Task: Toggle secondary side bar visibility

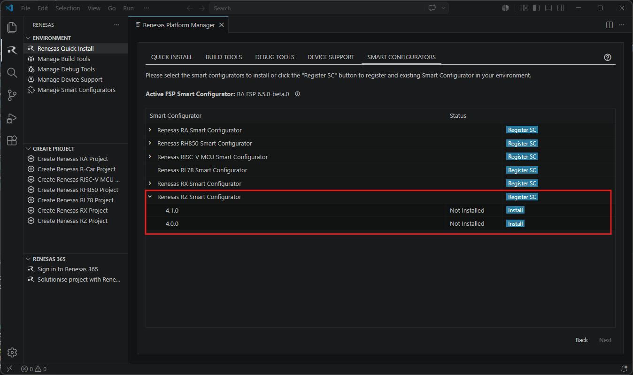Action: (561, 8)
